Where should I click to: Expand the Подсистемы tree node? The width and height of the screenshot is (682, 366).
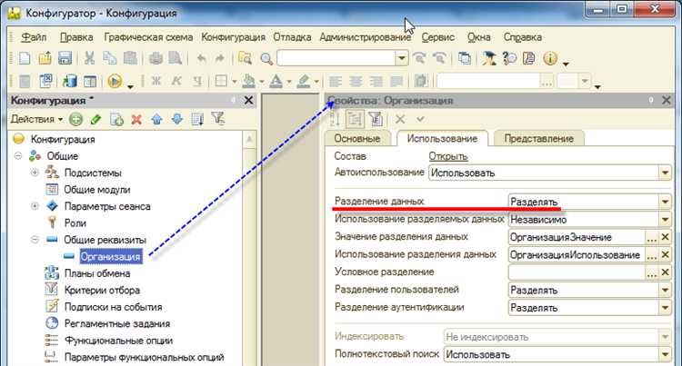tap(35, 173)
